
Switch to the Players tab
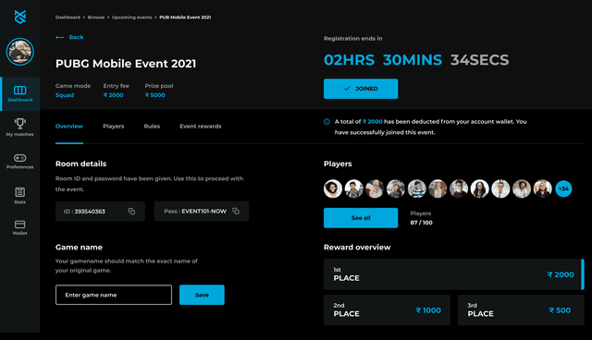(x=113, y=127)
